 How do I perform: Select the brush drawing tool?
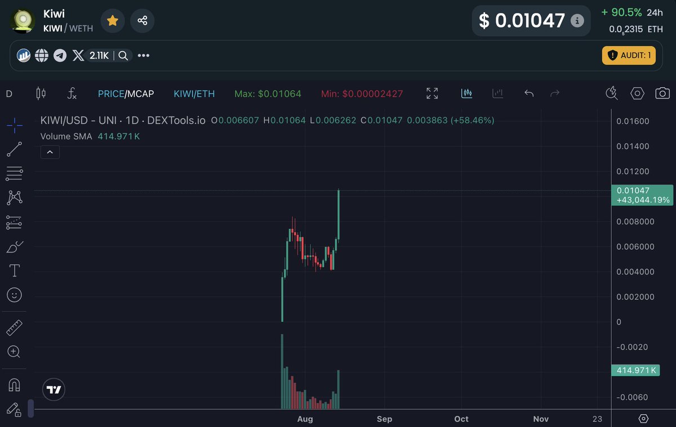tap(14, 246)
